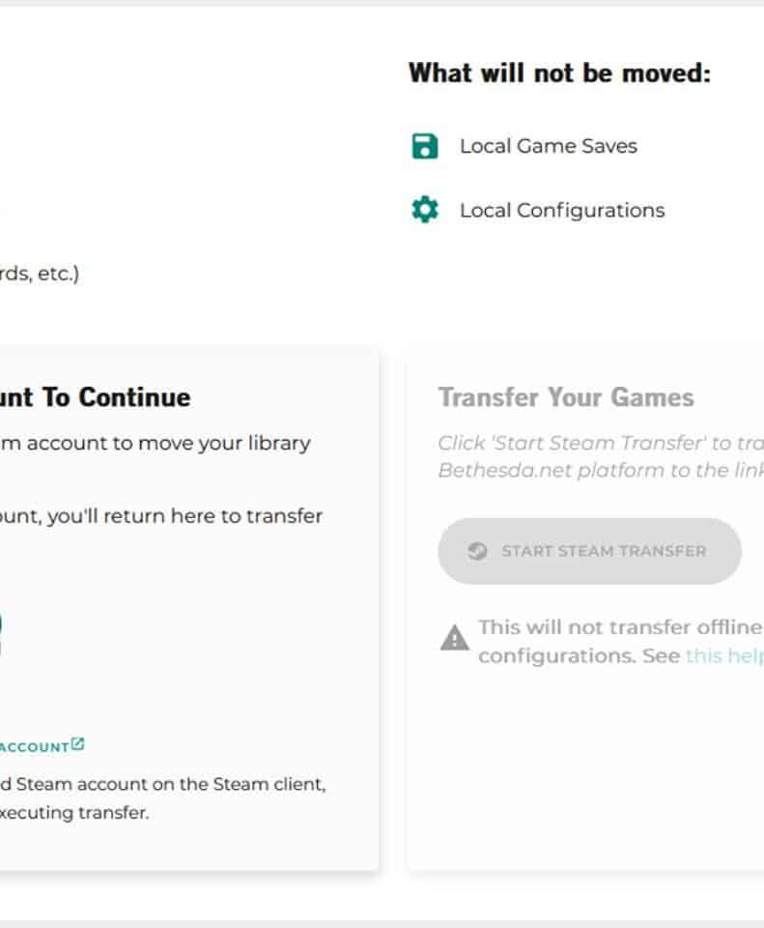Click the 'Steam account on the Steam client' note
This screenshot has width=764, height=928.
(162, 784)
